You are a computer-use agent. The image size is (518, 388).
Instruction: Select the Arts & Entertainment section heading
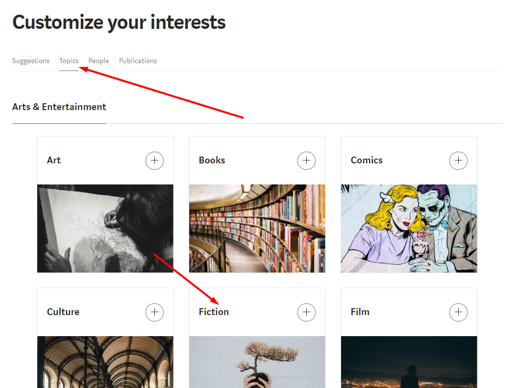click(x=59, y=107)
